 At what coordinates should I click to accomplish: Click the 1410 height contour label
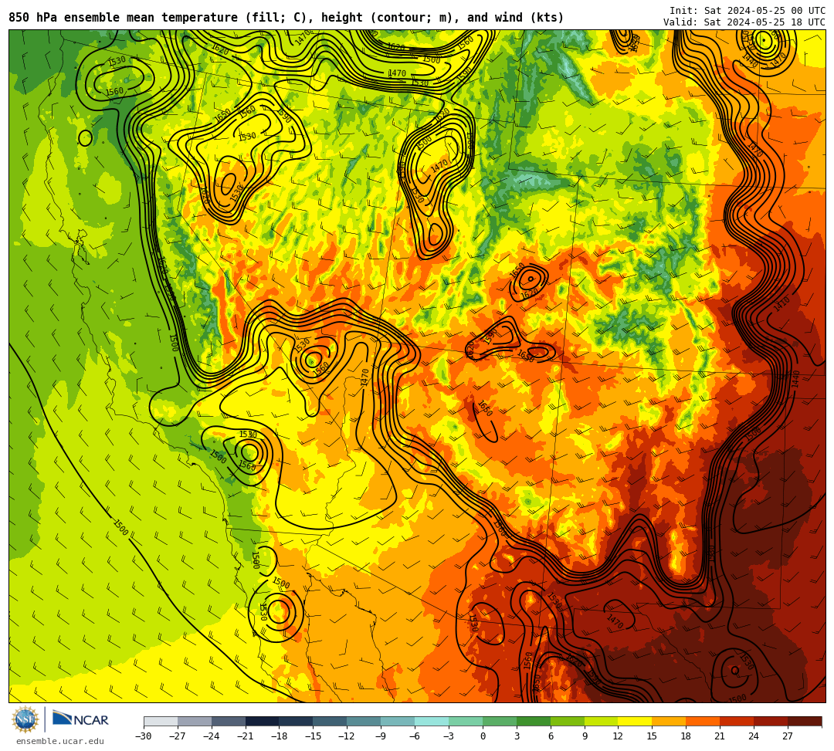781,305
